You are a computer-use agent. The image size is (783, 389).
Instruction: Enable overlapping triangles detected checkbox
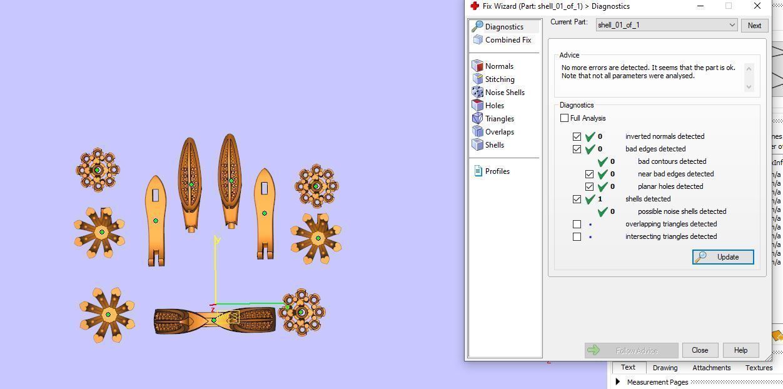[x=577, y=224]
